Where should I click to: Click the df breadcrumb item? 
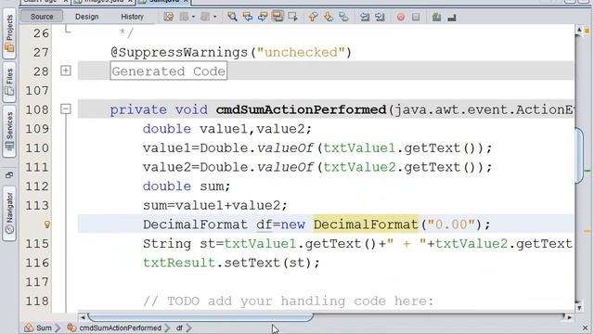pos(179,328)
